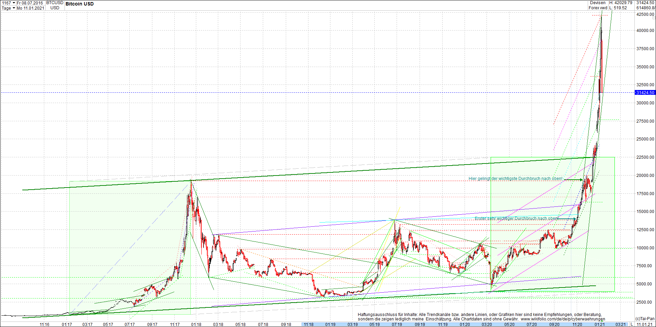Click the 42500.00 price axis label
This screenshot has width=656, height=327.
point(645,14)
